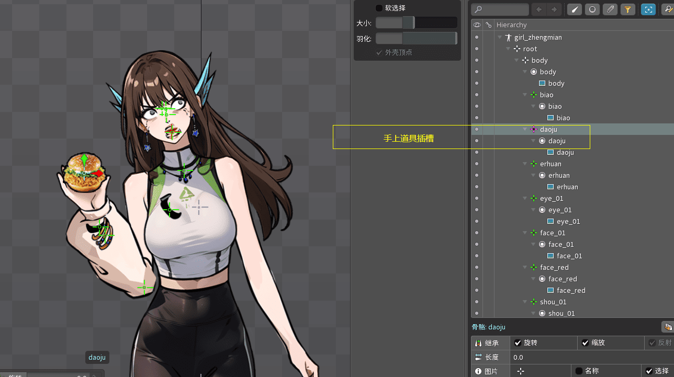Toggle the center-on-selection frame icon
The width and height of the screenshot is (674, 377).
648,9
